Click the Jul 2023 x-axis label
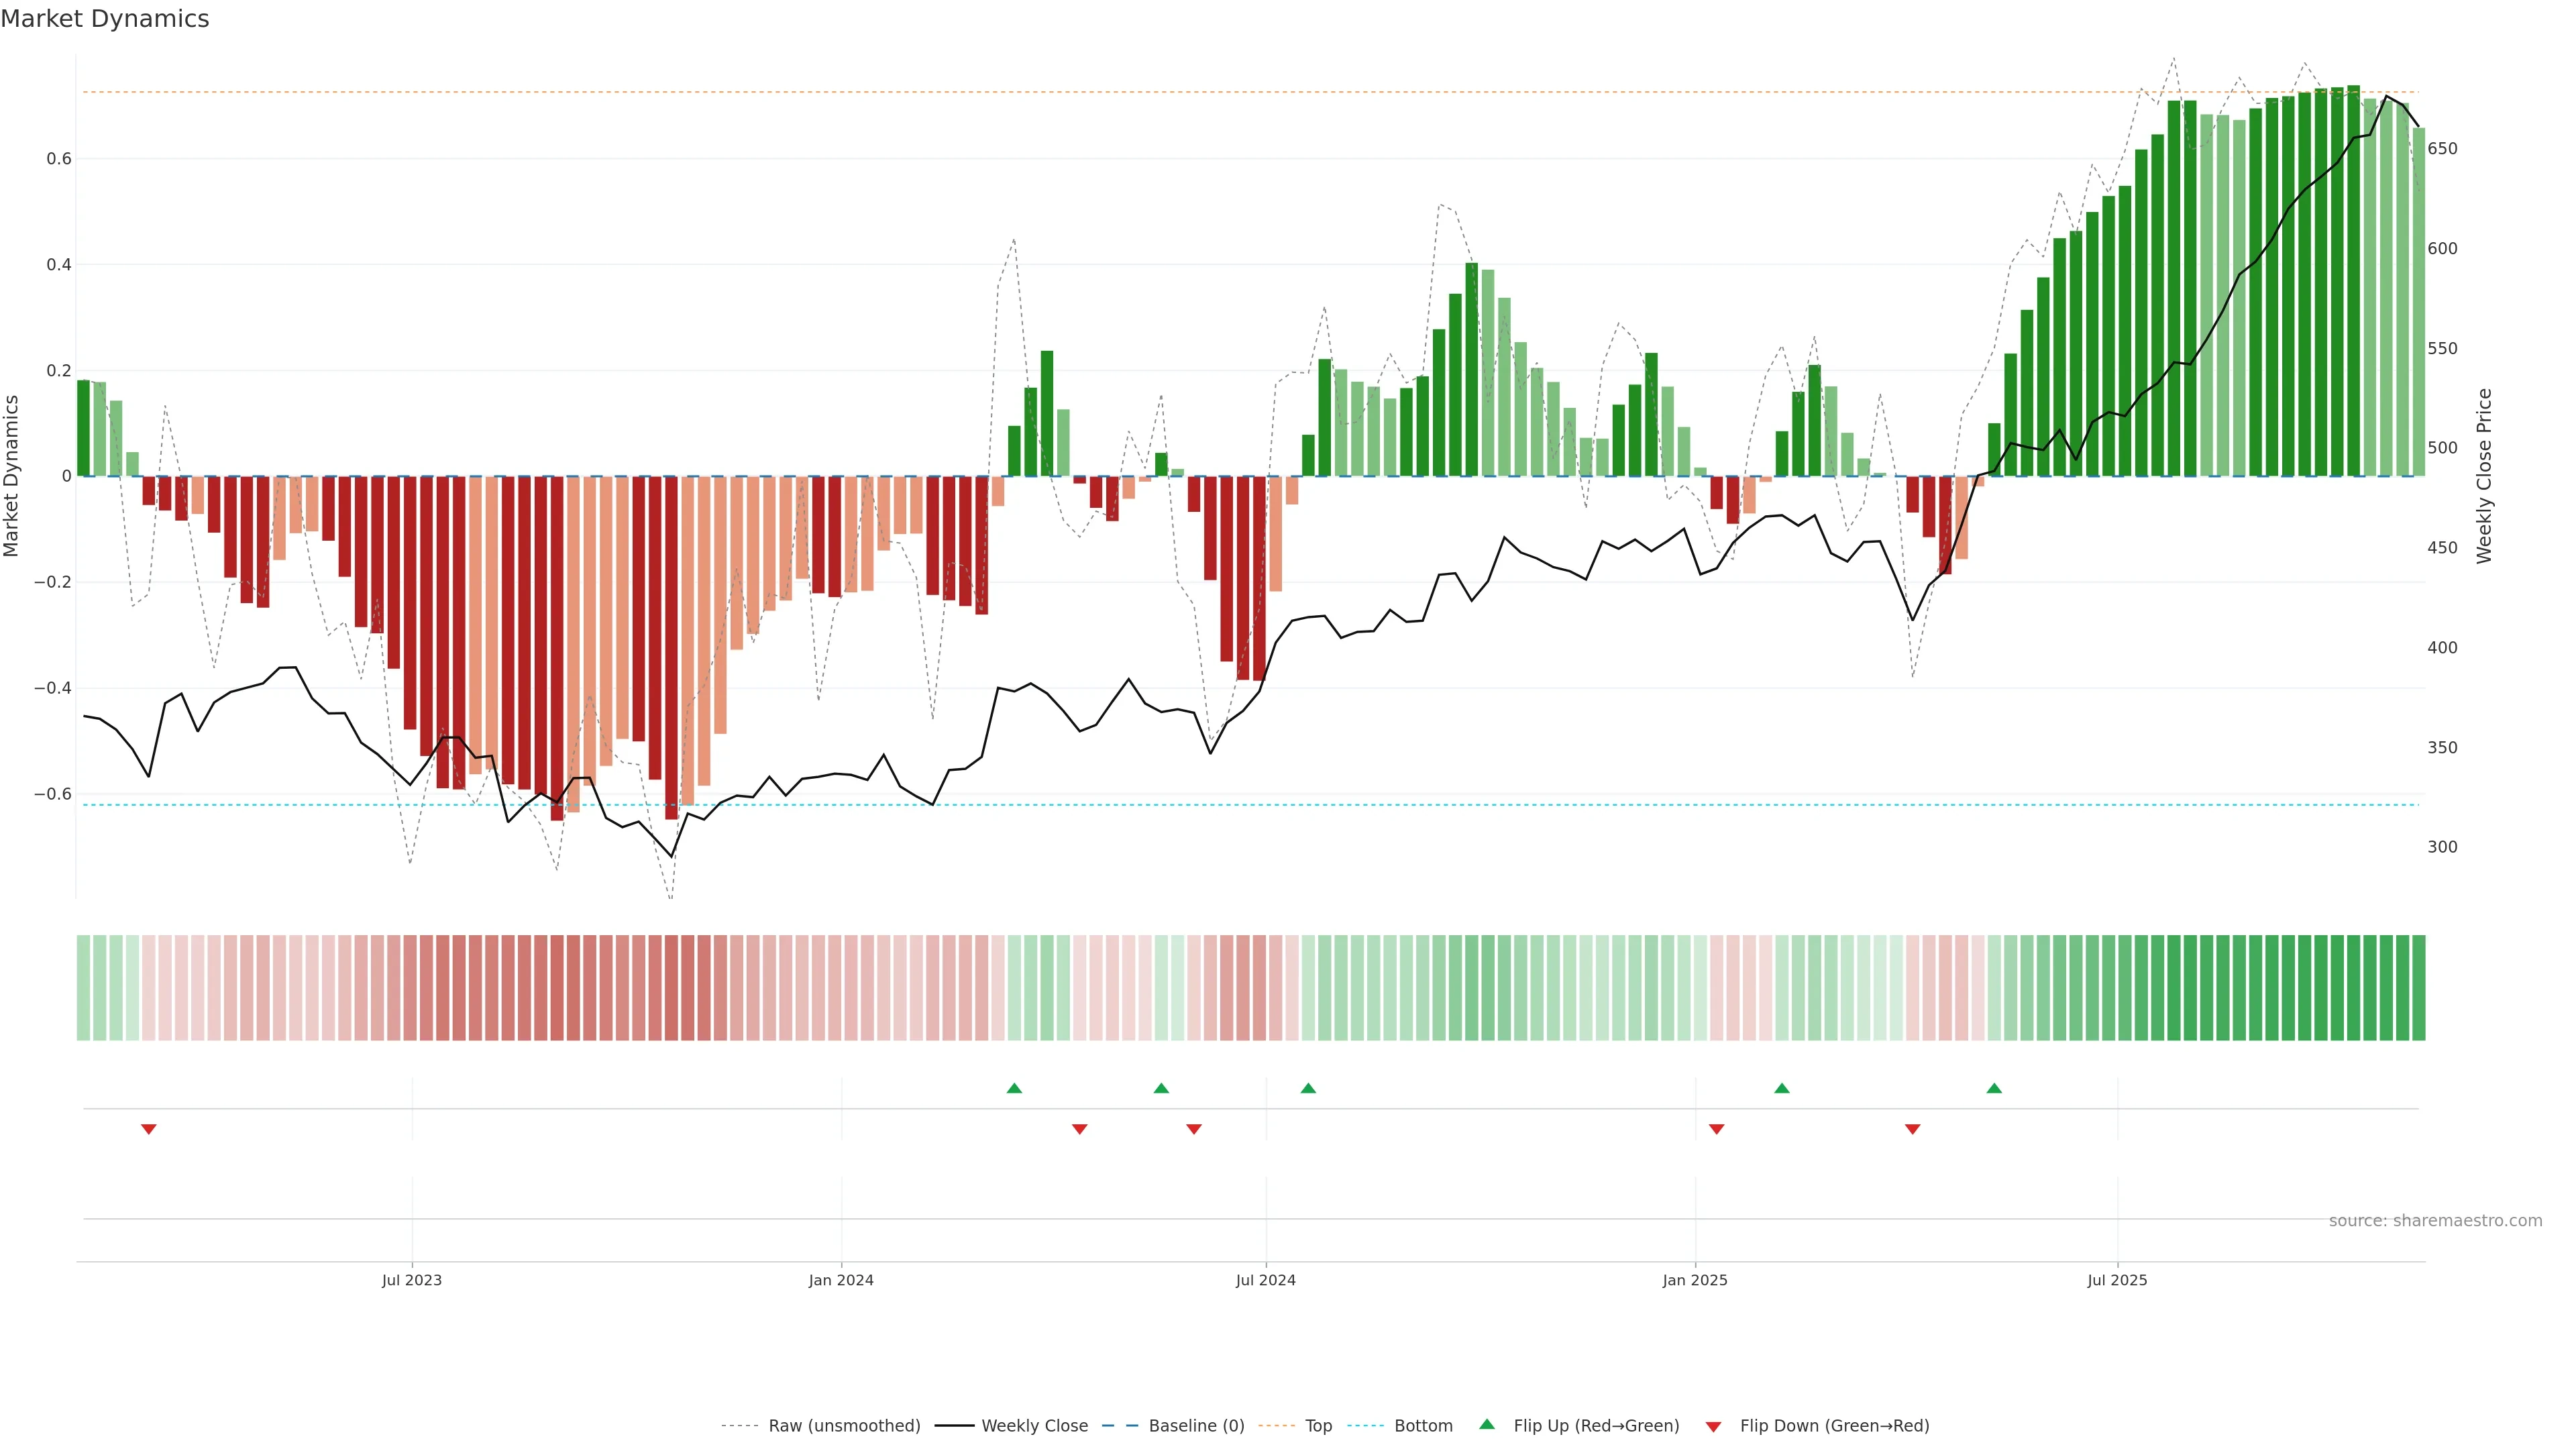The image size is (2576, 1449). click(411, 1280)
